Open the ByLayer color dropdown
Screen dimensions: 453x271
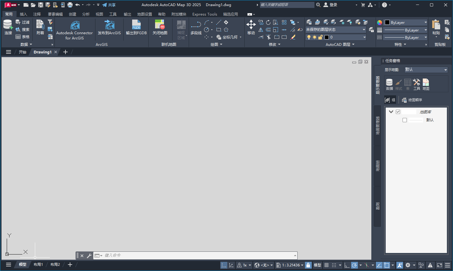click(406, 22)
